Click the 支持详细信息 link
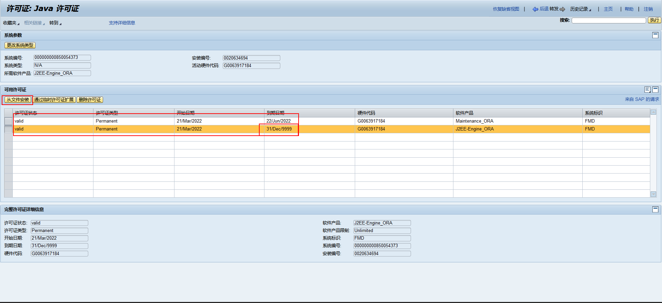 click(x=122, y=23)
